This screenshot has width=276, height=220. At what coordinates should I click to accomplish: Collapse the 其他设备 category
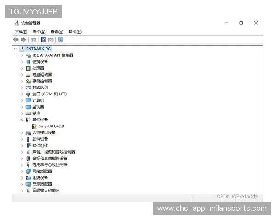click(22, 120)
